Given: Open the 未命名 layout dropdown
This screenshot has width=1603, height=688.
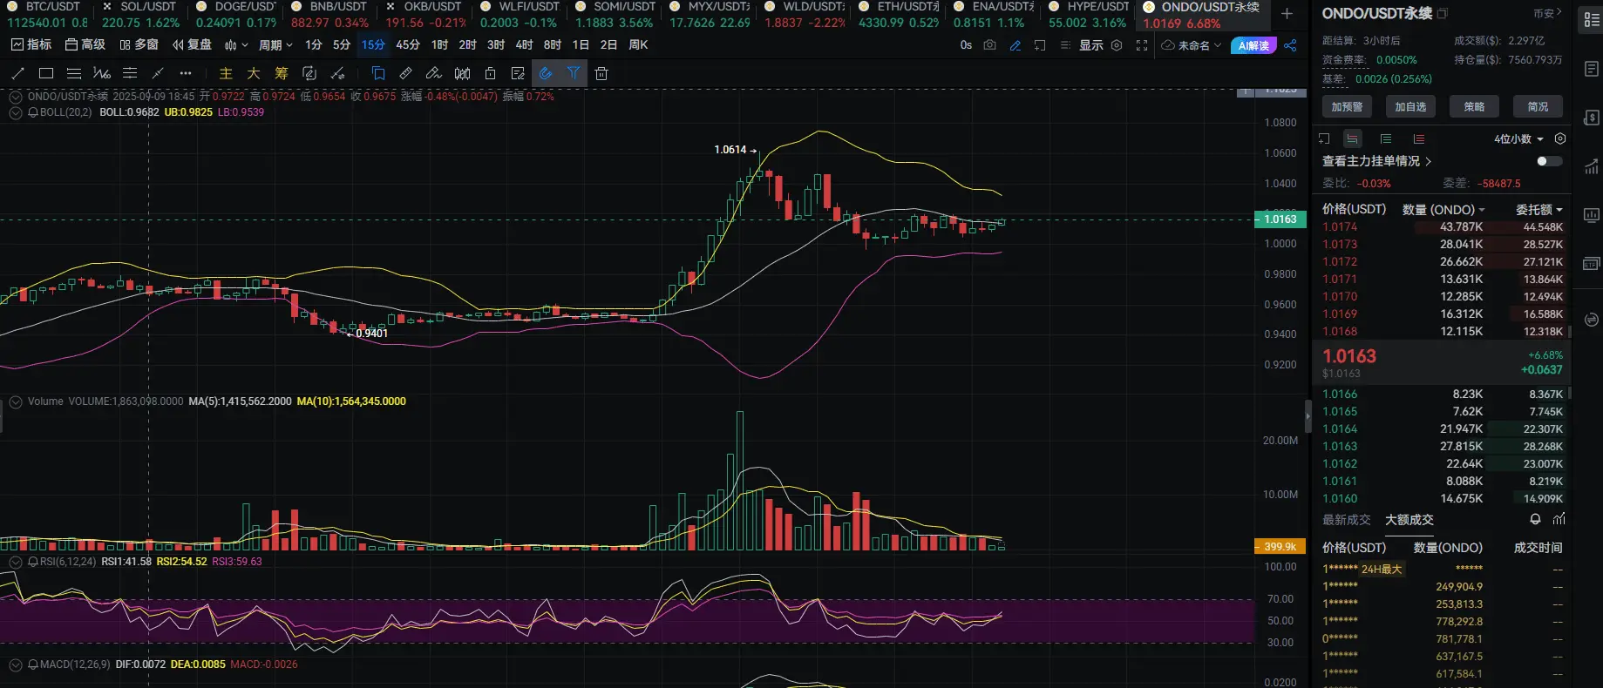Looking at the screenshot, I should 1192,45.
